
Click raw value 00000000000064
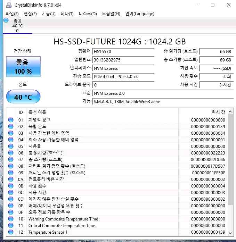click(208, 133)
